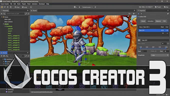Open the Help menu

(47, 4)
